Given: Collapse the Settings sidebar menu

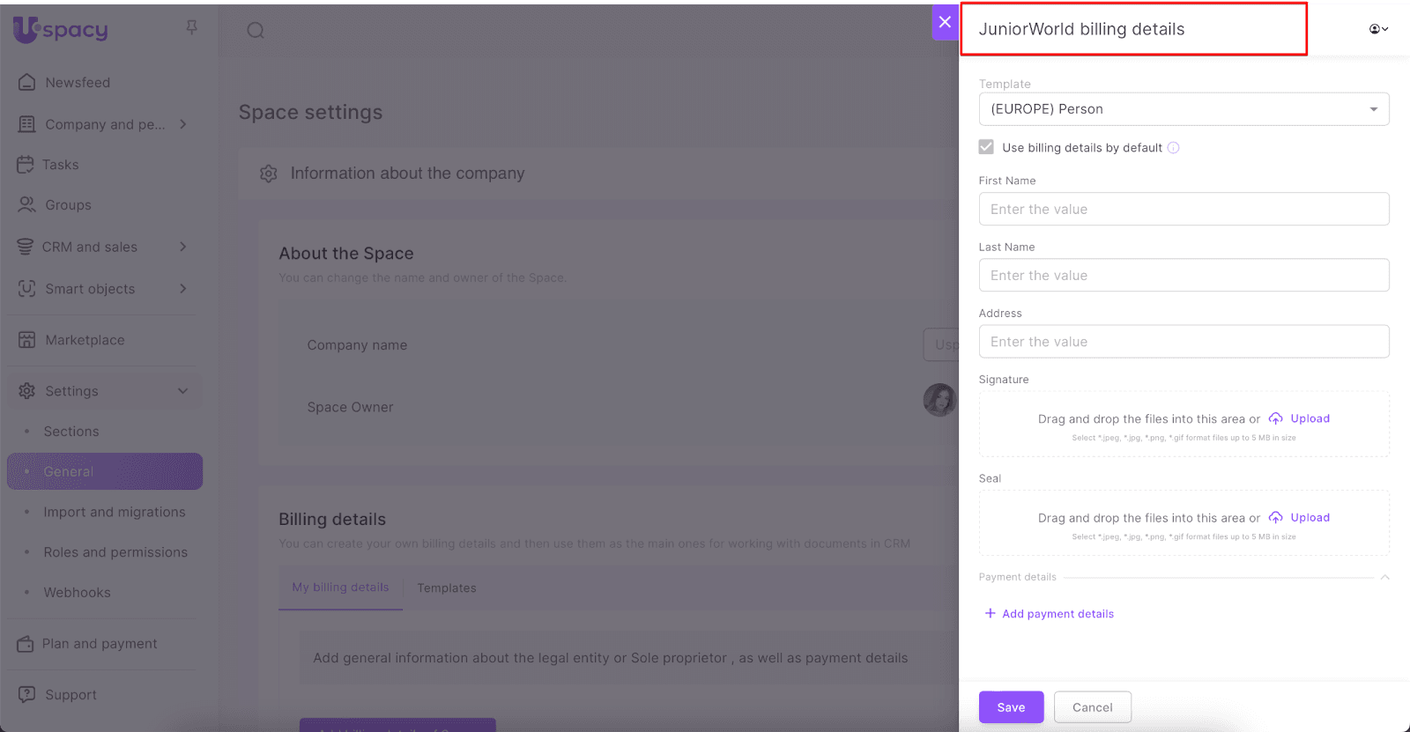Looking at the screenshot, I should click(x=182, y=391).
